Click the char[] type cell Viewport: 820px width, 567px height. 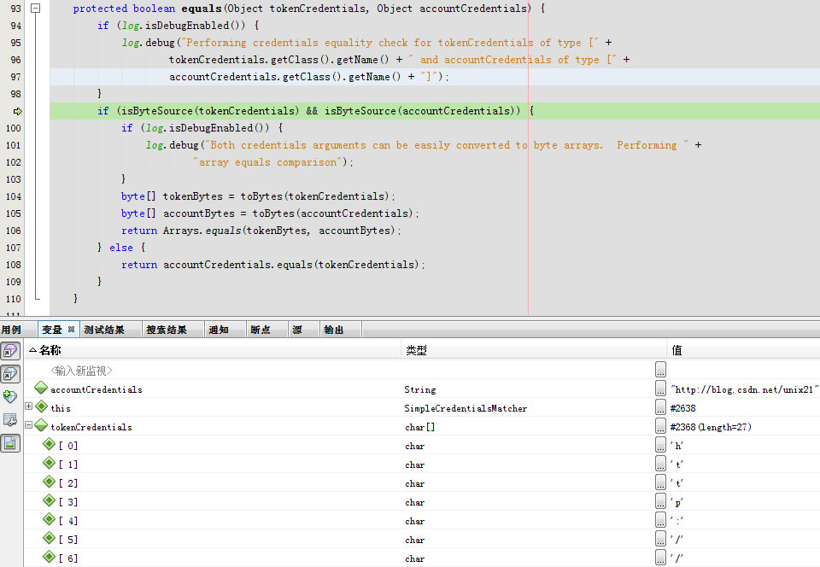[x=420, y=428]
